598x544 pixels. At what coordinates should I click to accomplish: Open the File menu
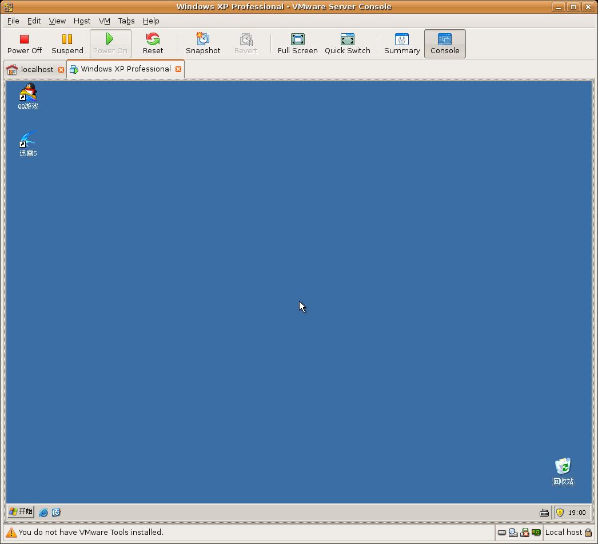tap(13, 21)
